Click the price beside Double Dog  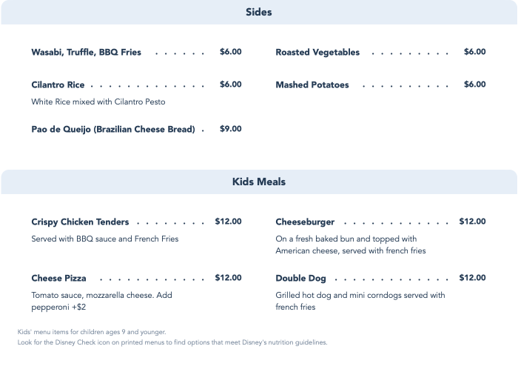tap(472, 278)
